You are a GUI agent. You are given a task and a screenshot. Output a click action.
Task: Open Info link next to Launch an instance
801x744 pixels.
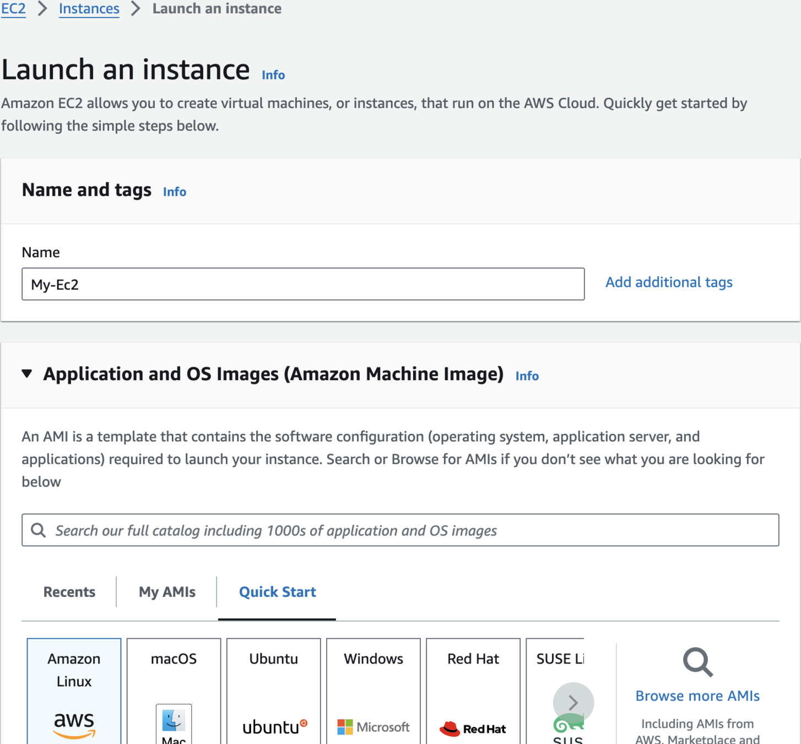point(273,75)
